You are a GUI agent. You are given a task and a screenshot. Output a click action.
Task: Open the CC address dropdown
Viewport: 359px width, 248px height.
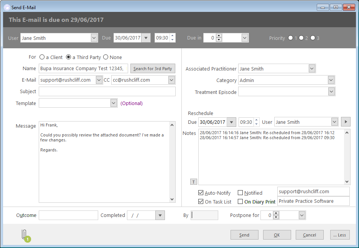(x=171, y=80)
